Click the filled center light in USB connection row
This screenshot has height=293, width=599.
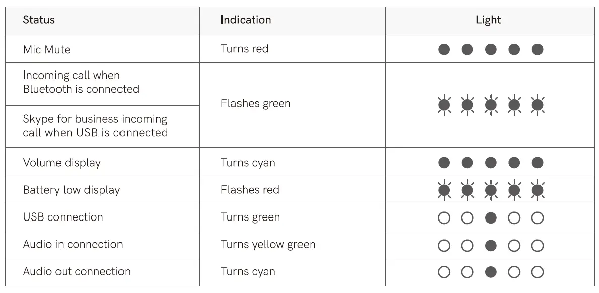point(491,218)
